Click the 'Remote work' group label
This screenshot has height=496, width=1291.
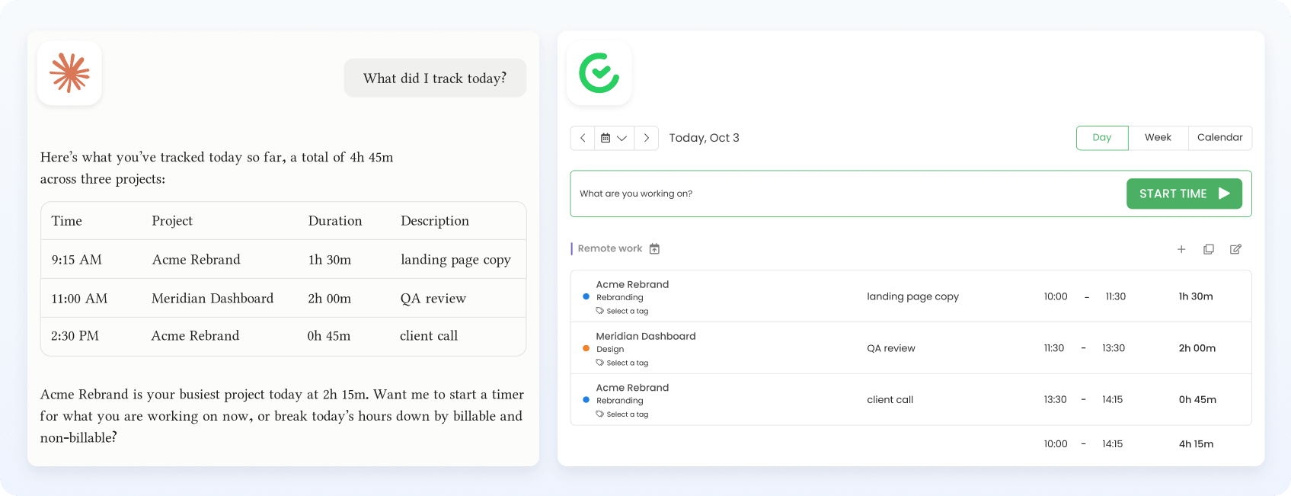(610, 248)
